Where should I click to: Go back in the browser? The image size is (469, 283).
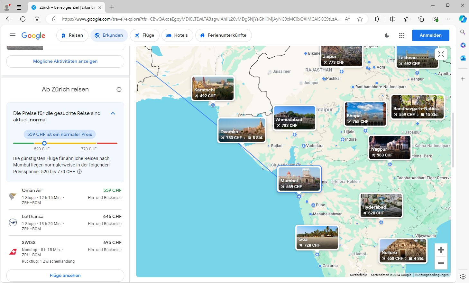[9, 19]
